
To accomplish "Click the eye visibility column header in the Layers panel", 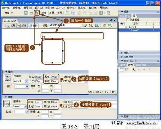I will point(121,24).
